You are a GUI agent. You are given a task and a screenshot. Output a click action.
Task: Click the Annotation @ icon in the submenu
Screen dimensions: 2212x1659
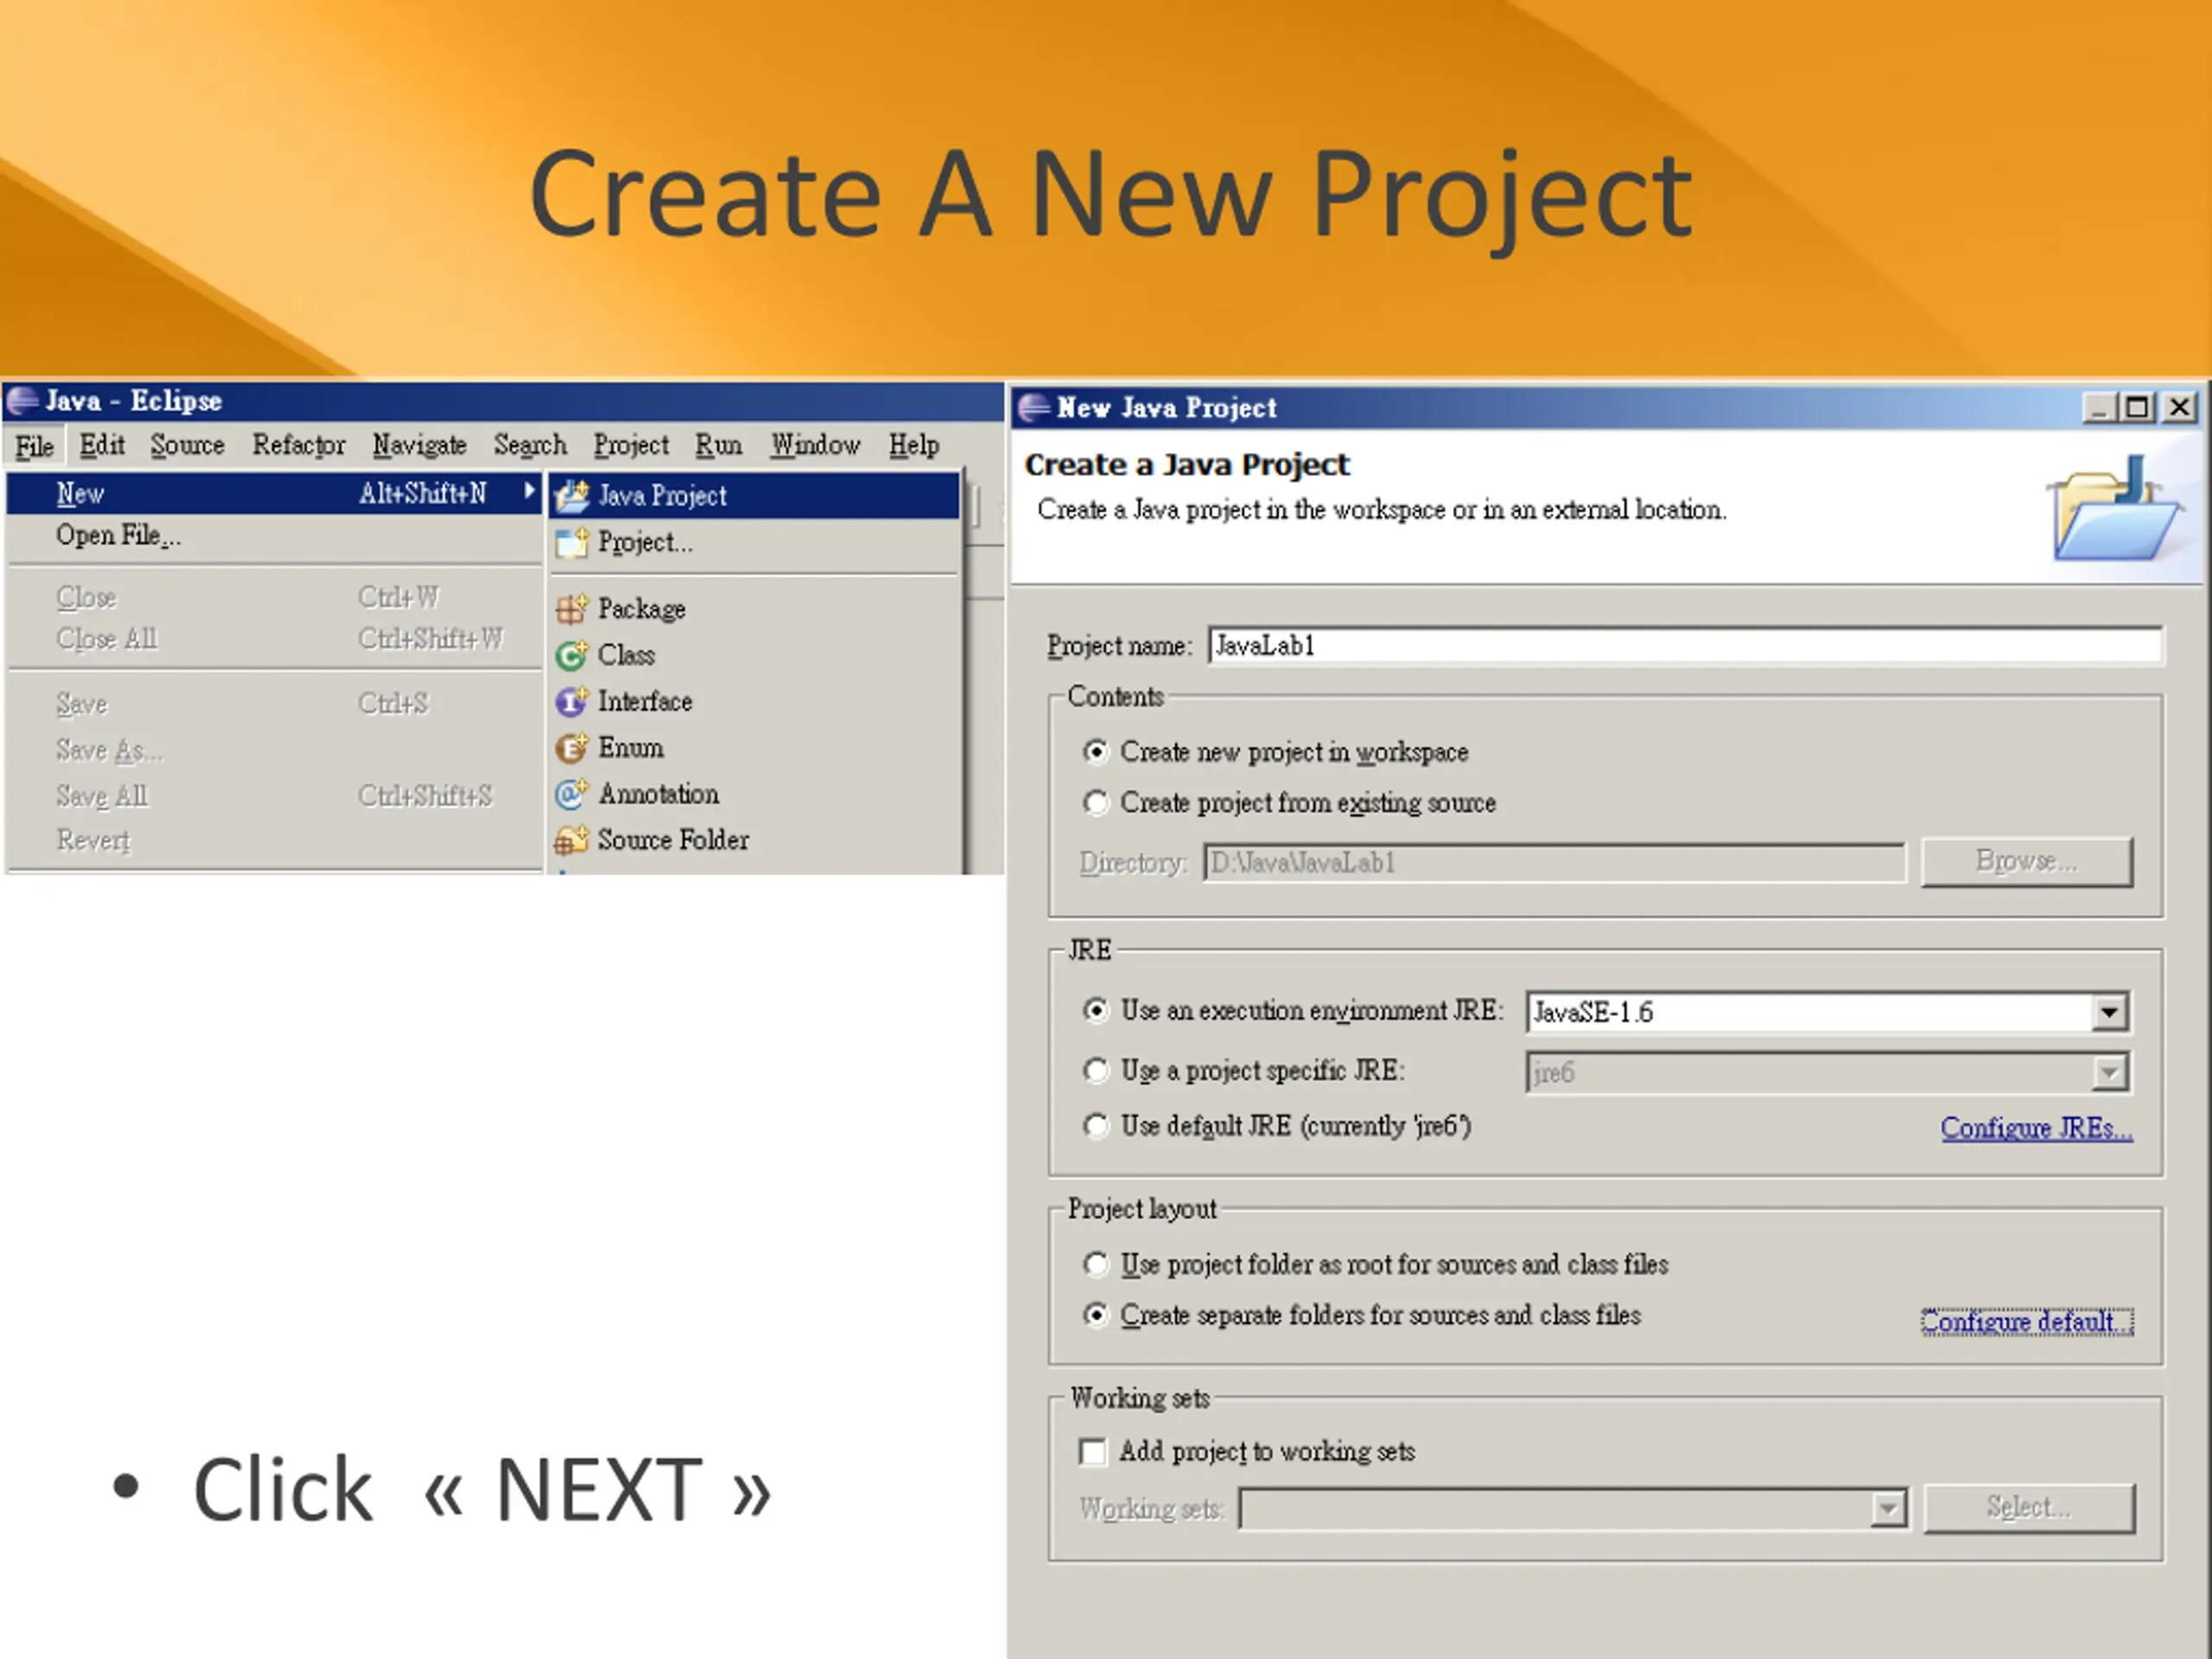[572, 794]
